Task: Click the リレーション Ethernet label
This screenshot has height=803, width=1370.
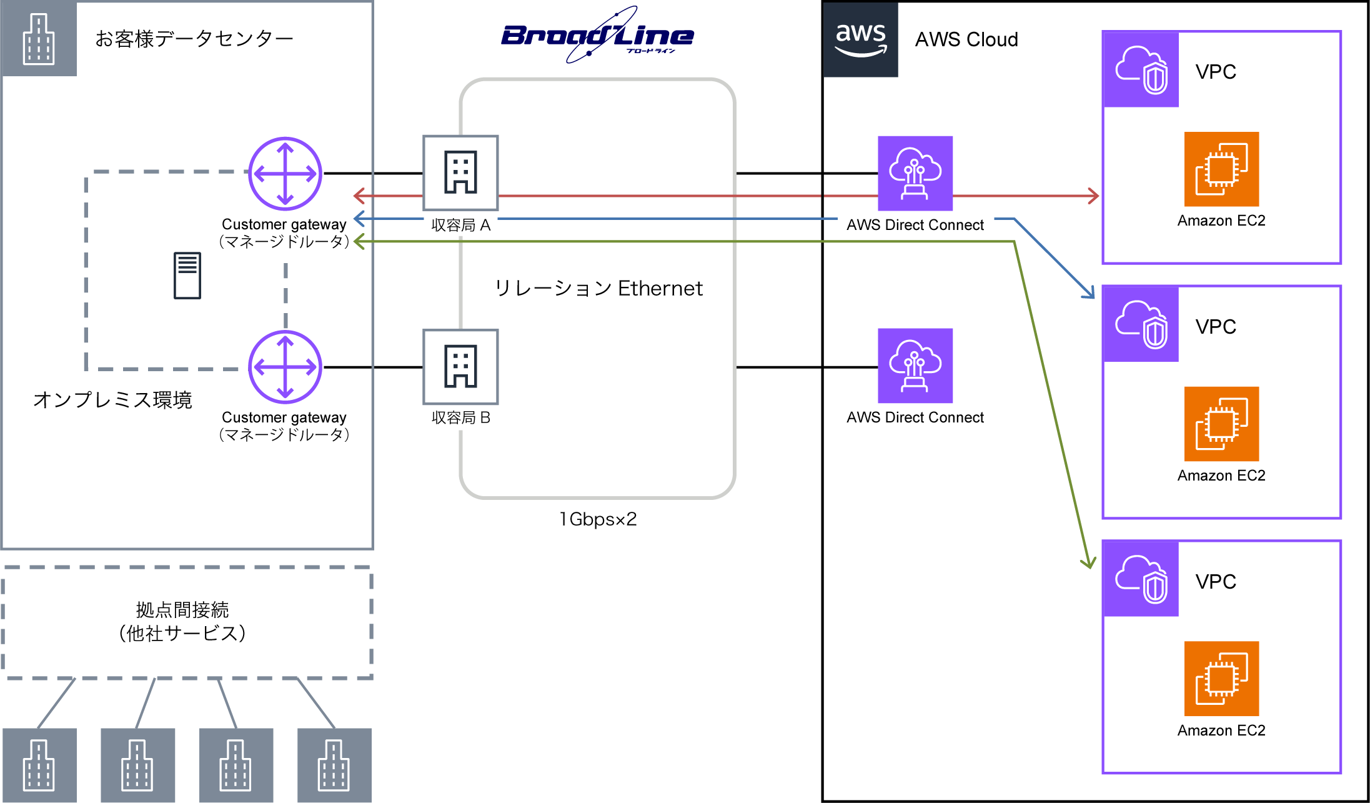Action: [x=598, y=288]
